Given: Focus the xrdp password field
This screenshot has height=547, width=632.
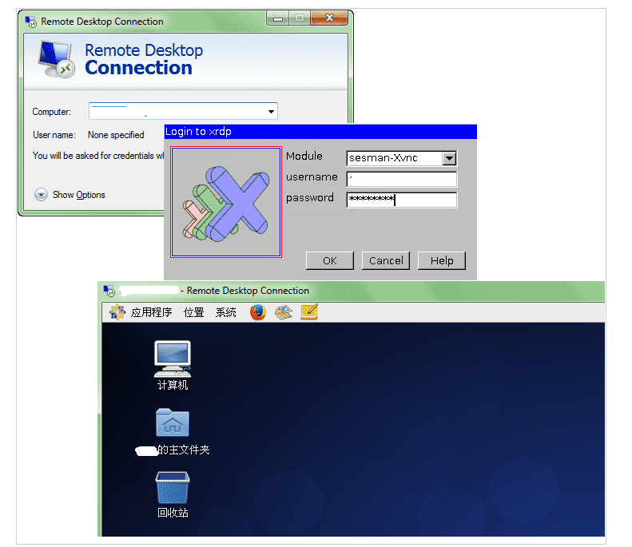Looking at the screenshot, I should point(402,200).
